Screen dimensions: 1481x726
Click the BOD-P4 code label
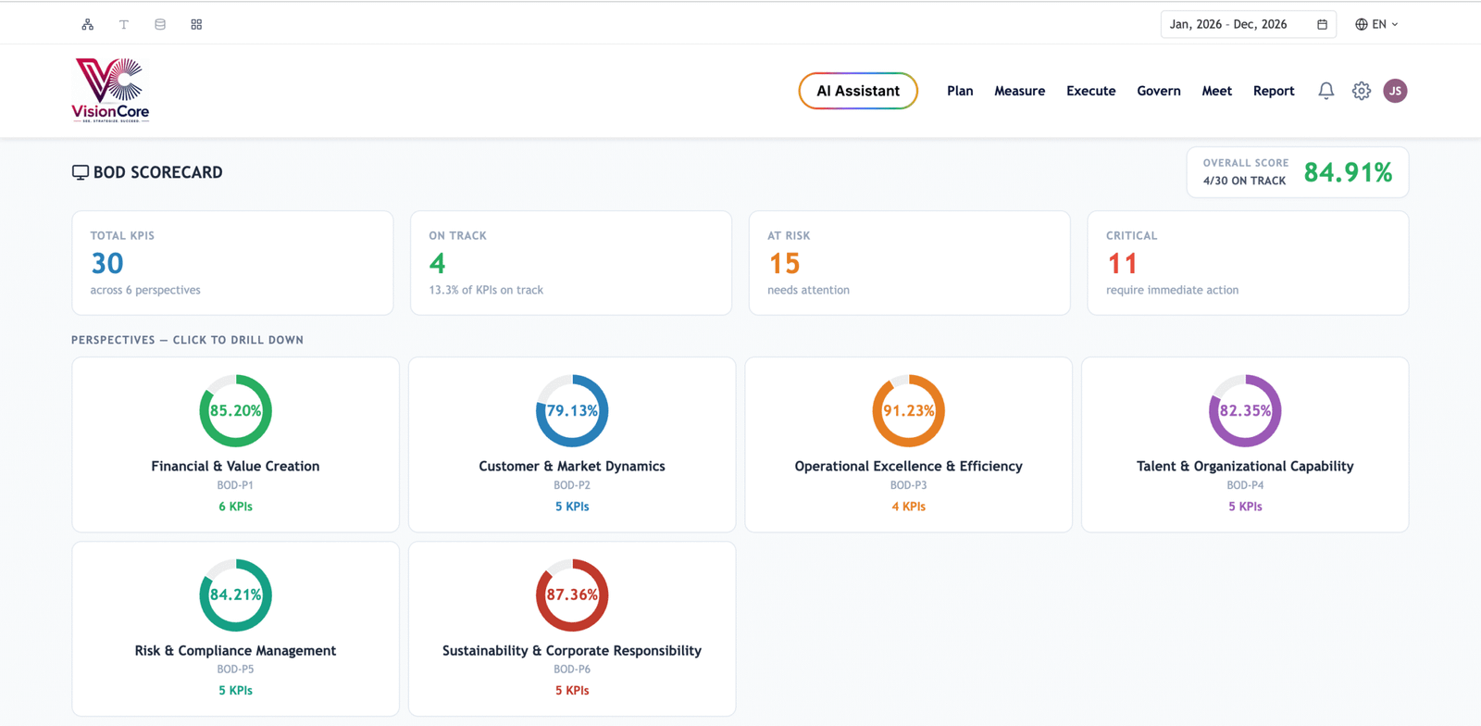click(x=1245, y=485)
